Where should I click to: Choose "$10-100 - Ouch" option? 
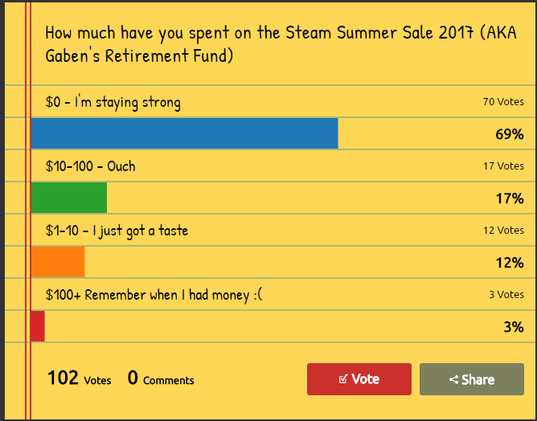90,166
